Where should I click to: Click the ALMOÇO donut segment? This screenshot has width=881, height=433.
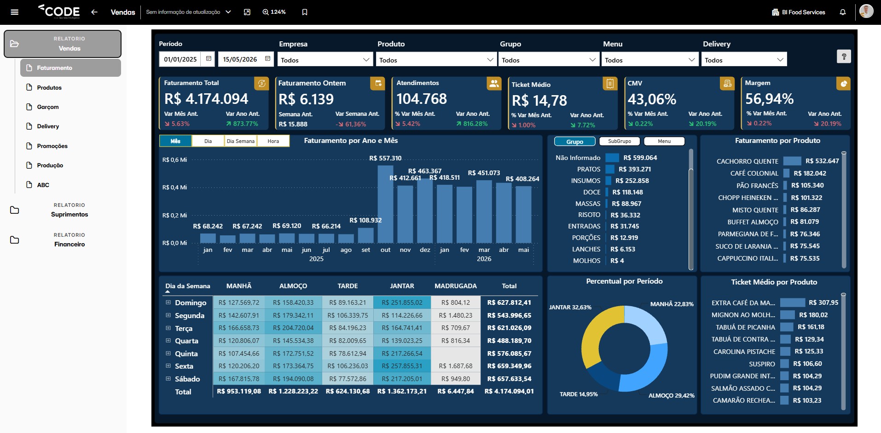[x=648, y=370]
